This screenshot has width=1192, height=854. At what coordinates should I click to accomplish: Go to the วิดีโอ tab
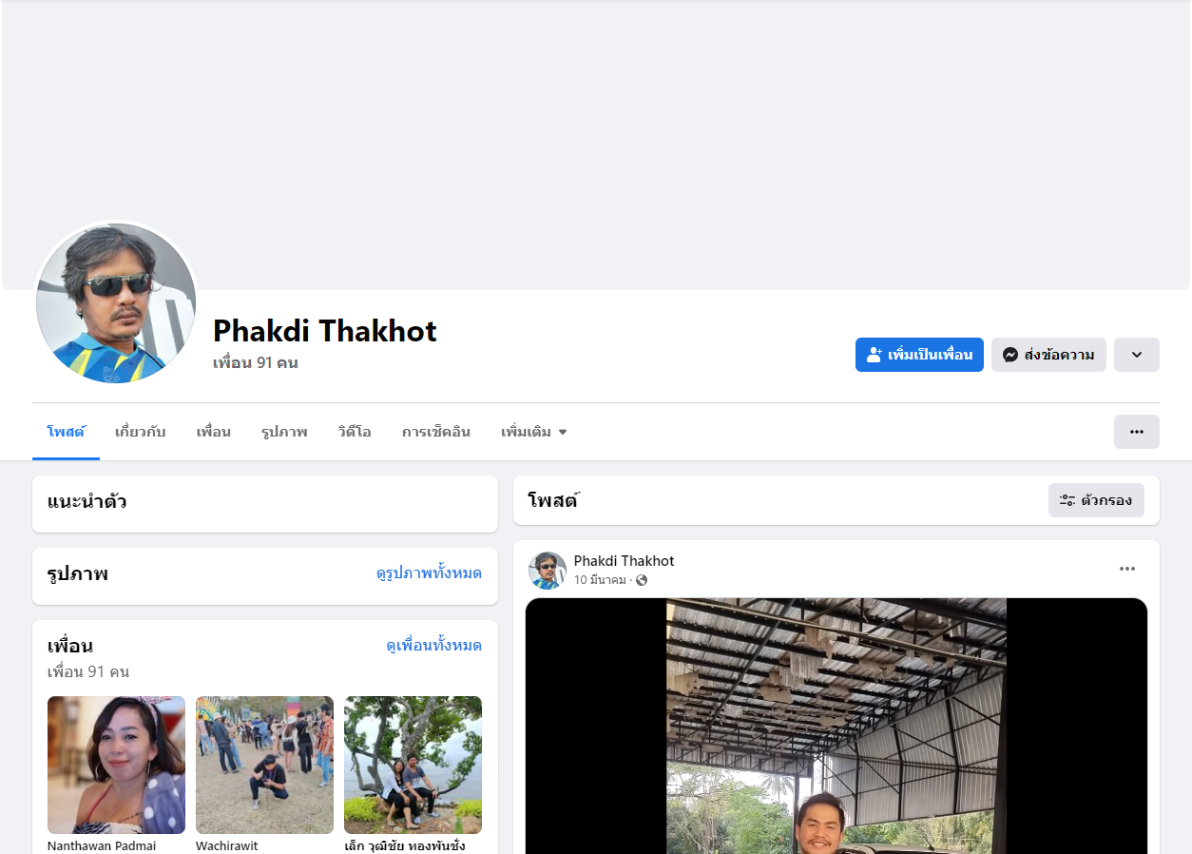(355, 432)
